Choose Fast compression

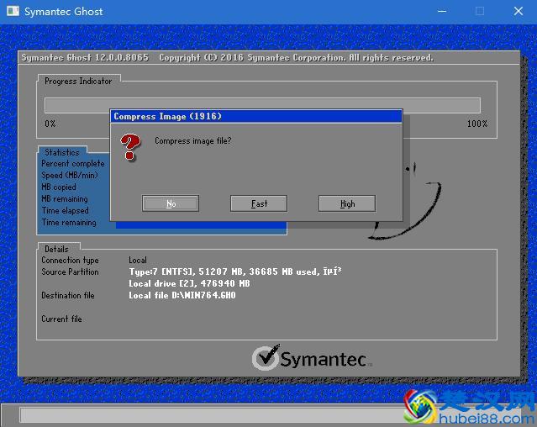259,203
